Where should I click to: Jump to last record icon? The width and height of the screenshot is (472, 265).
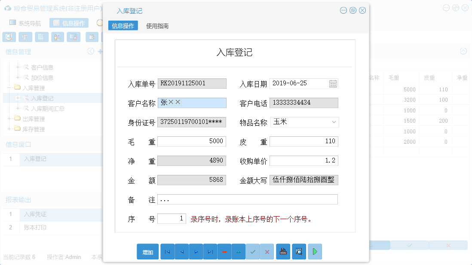210,252
